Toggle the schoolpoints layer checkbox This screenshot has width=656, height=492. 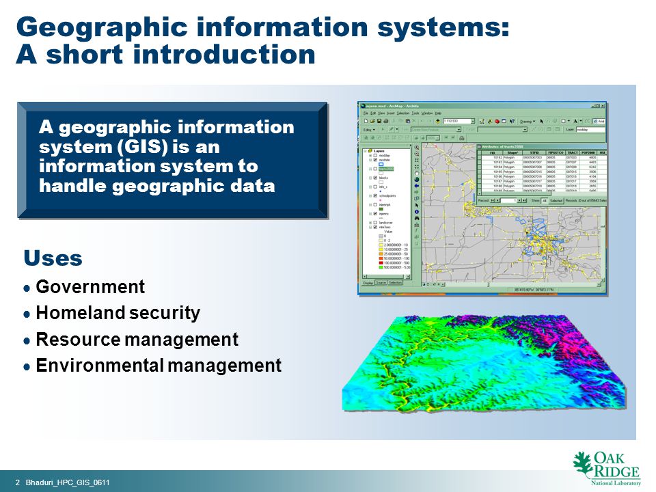coord(375,196)
